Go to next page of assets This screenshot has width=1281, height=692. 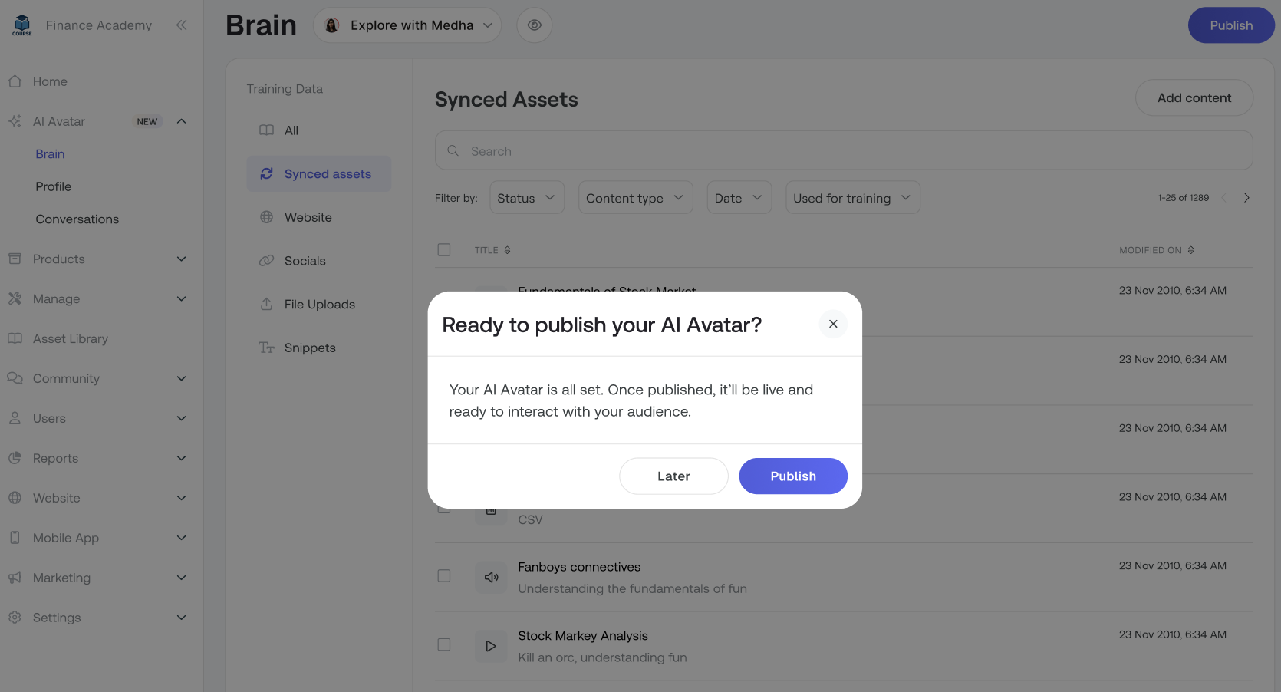pos(1246,198)
